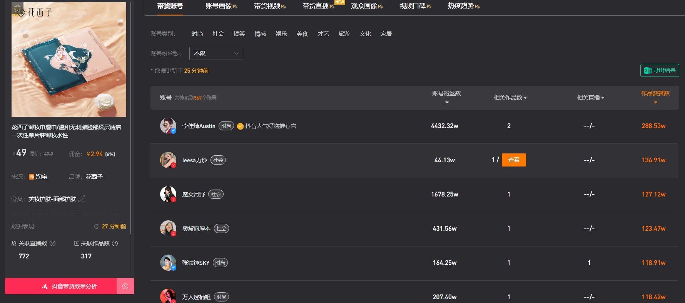
Task: Click the 时尚 tag beside 李佳琦Austin
Action: click(x=226, y=126)
